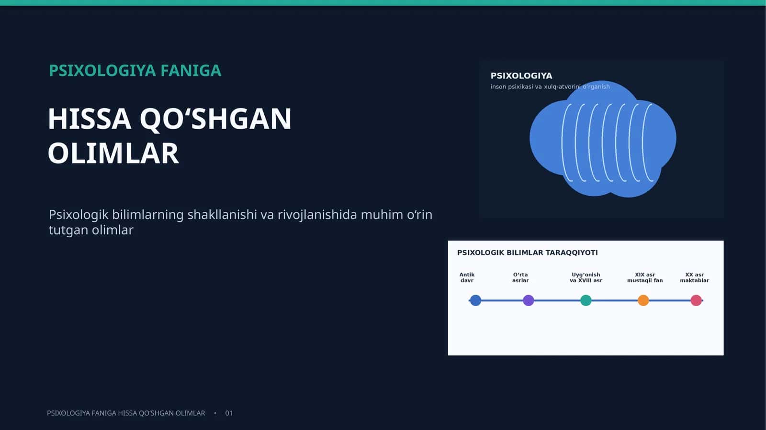This screenshot has height=430, width=766.
Task: Select the blue Antik davr timeline dot
Action: tap(475, 300)
